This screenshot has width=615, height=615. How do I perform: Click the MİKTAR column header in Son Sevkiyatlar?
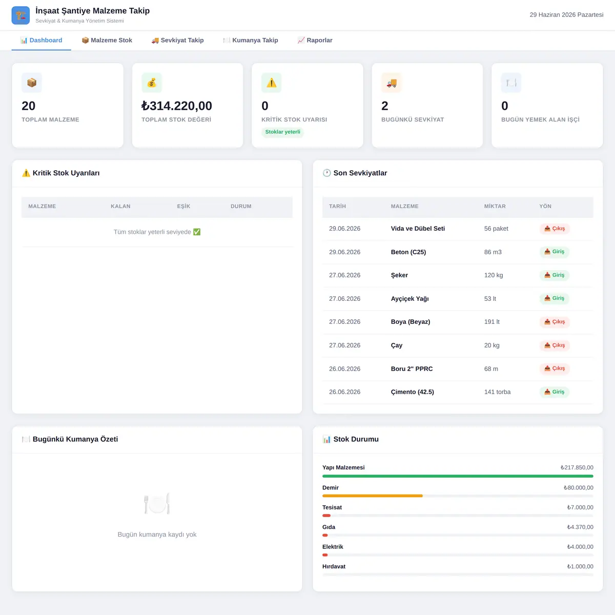click(495, 207)
